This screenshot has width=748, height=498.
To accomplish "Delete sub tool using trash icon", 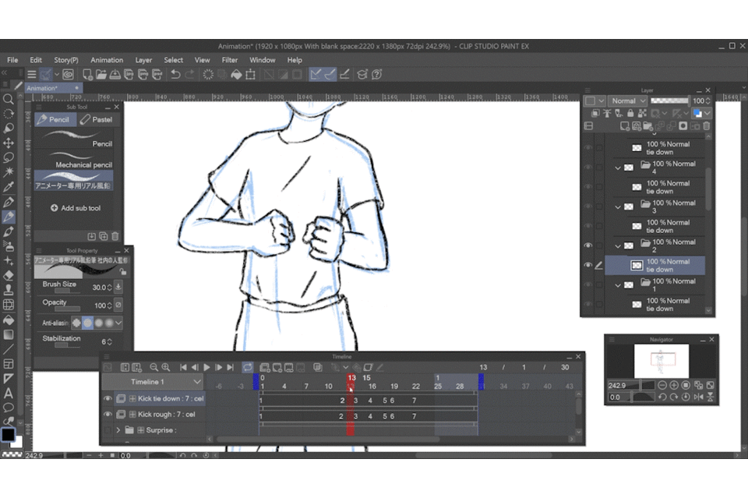I will [x=115, y=236].
